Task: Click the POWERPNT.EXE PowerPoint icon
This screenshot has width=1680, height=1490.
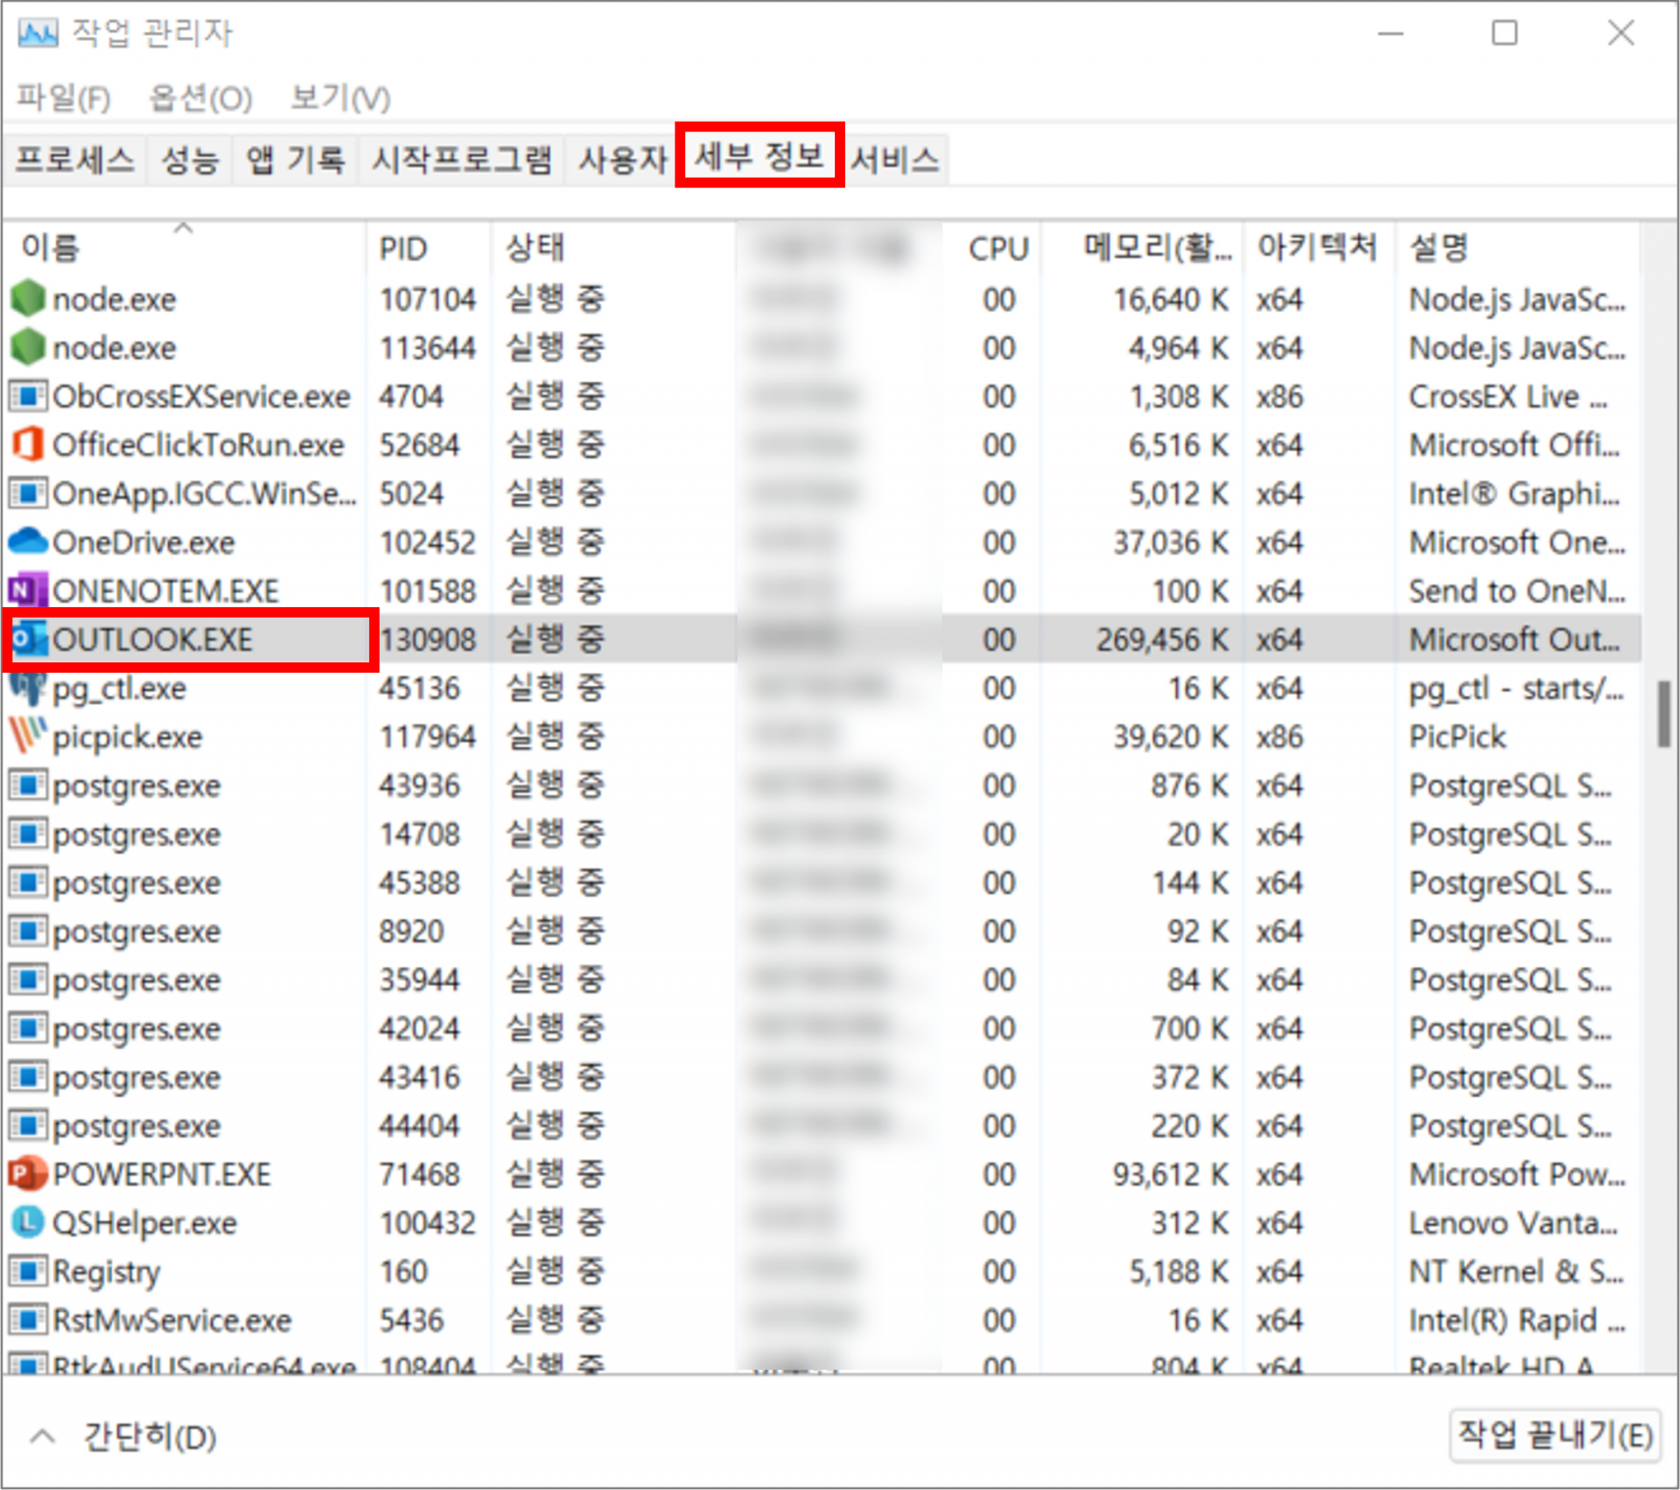Action: pos(28,1174)
